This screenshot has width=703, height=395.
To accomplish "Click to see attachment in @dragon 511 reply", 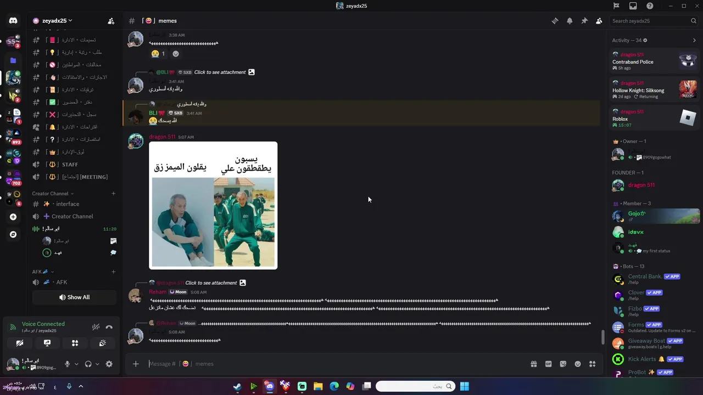I will click(x=211, y=283).
